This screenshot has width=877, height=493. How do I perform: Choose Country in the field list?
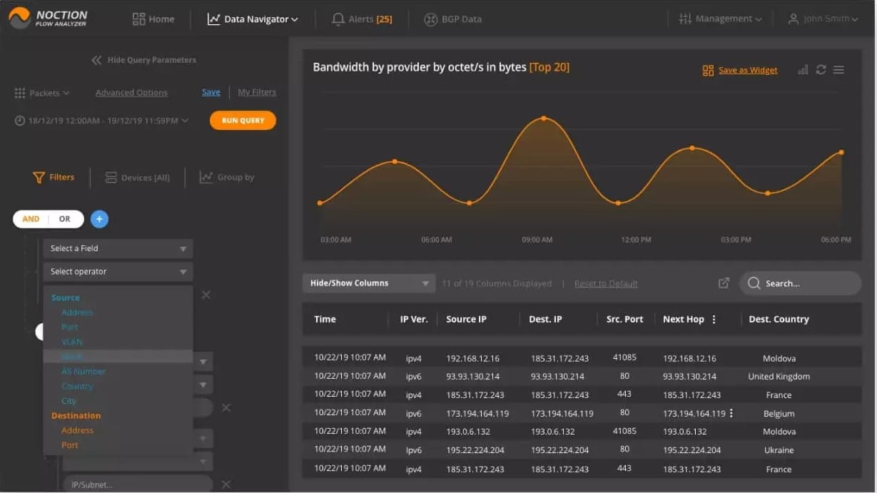[x=77, y=387]
